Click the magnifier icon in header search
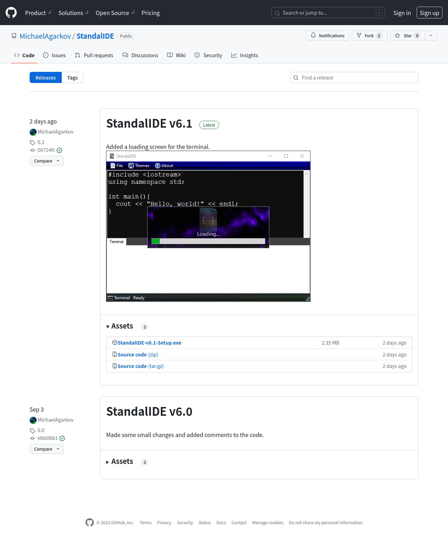Screen dimensions: 448x542 (277, 13)
